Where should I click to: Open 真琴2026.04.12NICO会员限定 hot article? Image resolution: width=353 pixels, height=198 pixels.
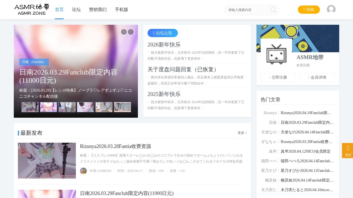click(x=306, y=151)
